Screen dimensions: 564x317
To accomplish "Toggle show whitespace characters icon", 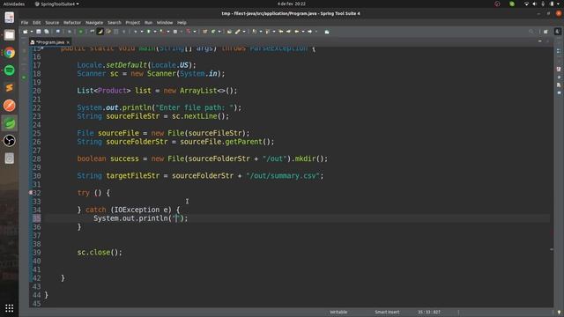I will point(123,32).
